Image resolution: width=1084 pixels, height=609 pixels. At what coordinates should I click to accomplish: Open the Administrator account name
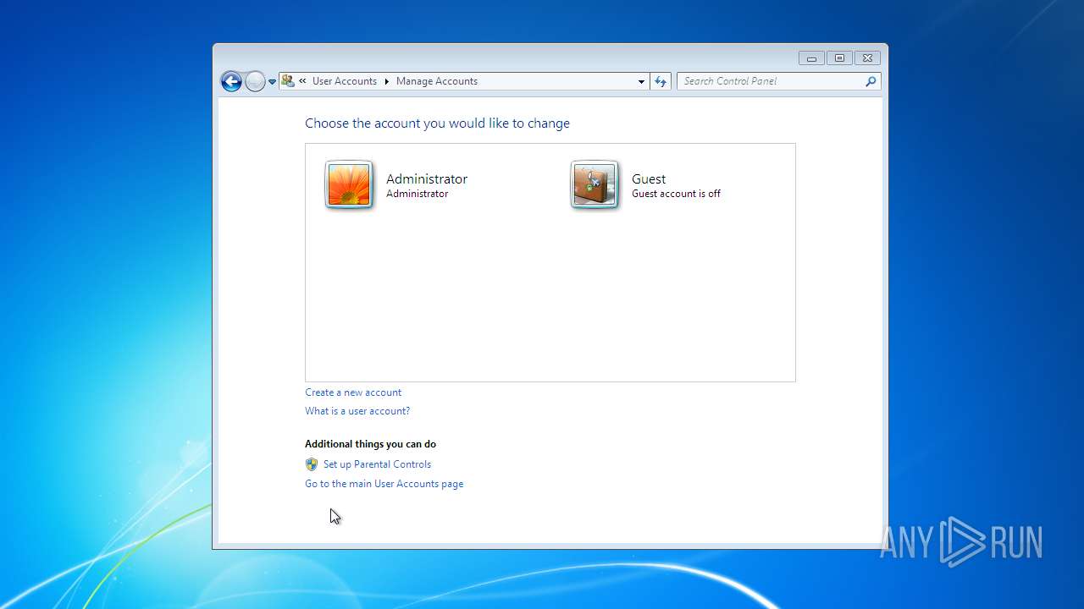coord(427,178)
